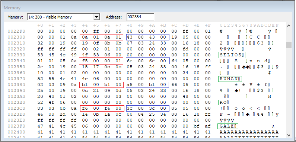296x142 pixels.
Task: Click byte 0f in row 002310
Action: (96, 43)
